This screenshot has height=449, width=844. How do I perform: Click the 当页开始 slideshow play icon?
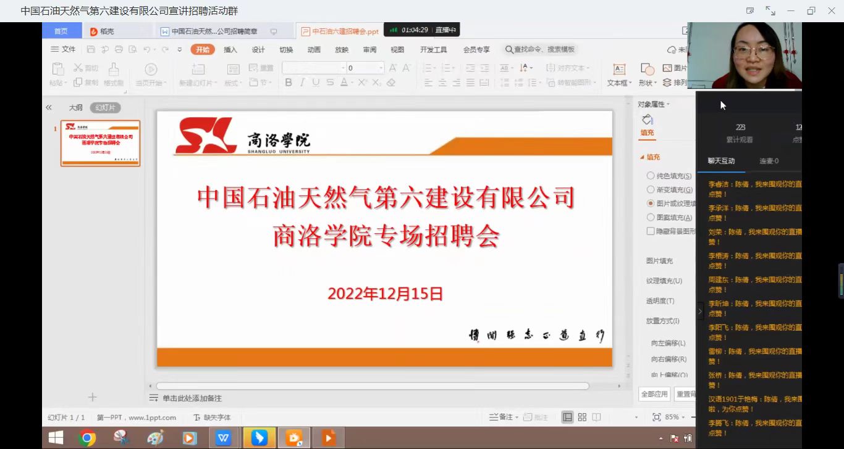(x=151, y=69)
